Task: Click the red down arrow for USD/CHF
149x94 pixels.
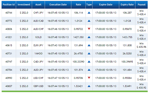Action: [x=89, y=78]
